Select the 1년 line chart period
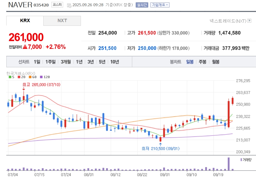 click(79, 62)
